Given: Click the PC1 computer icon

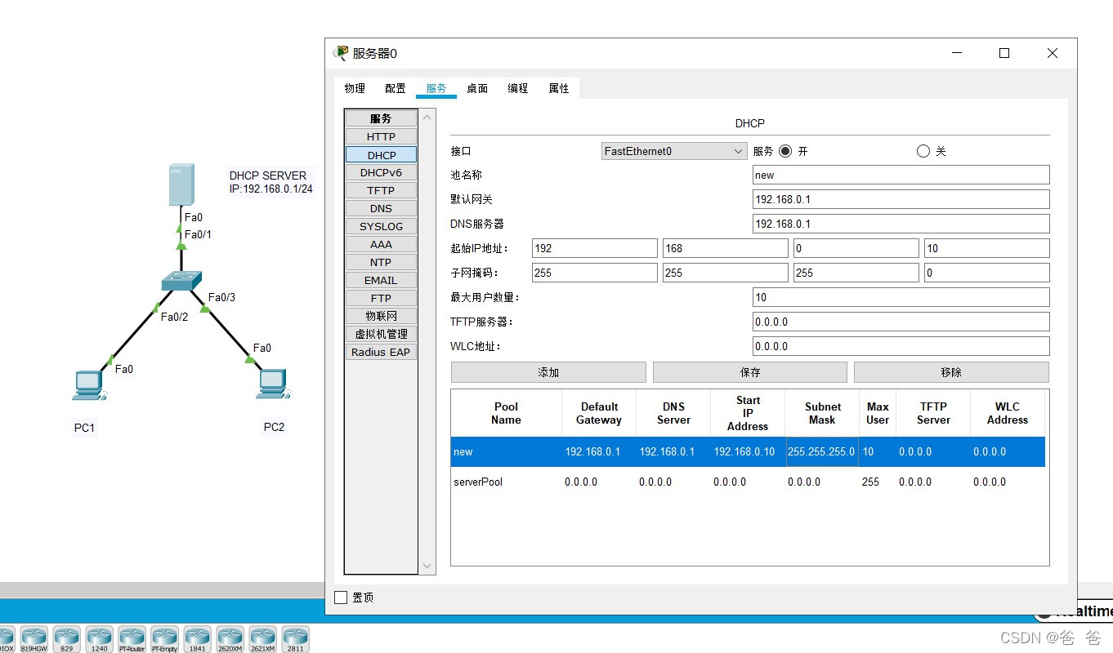Looking at the screenshot, I should 87,386.
